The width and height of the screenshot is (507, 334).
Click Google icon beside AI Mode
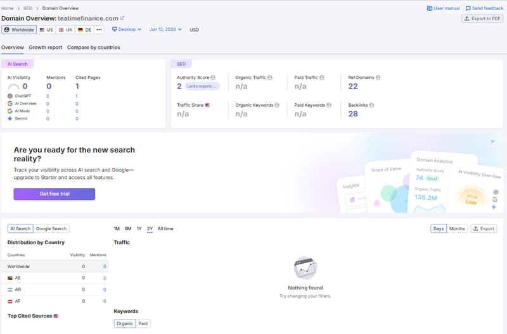pyautogui.click(x=10, y=111)
